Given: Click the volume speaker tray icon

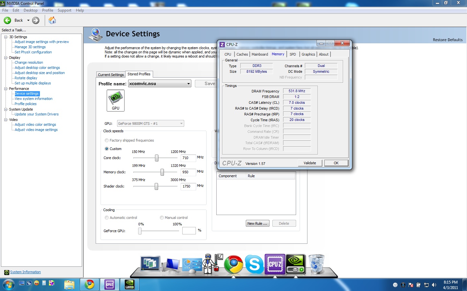Looking at the screenshot, I should click(x=434, y=285).
